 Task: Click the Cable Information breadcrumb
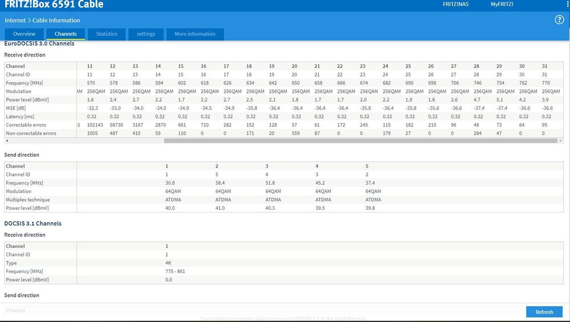click(x=56, y=21)
